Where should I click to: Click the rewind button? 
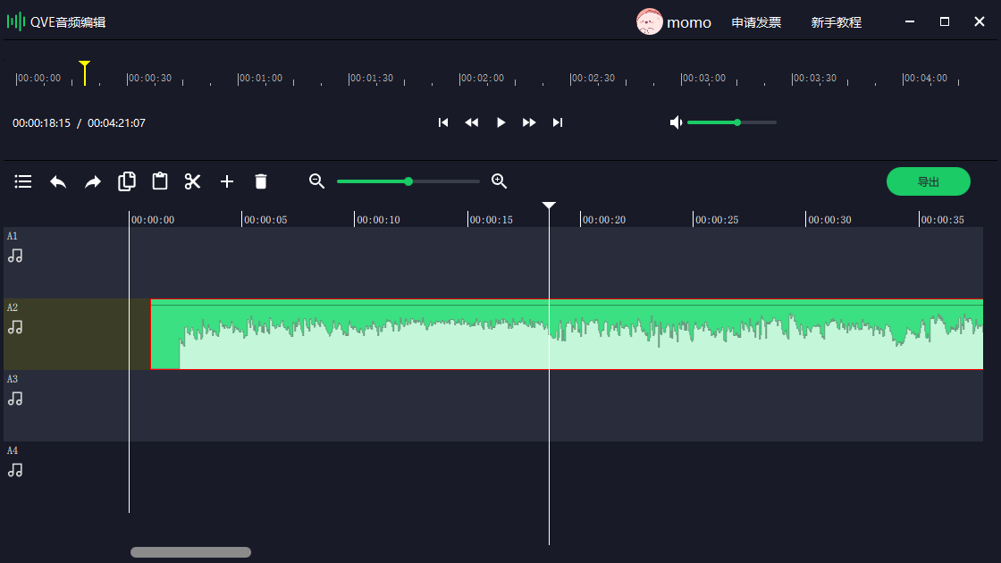[x=472, y=122]
